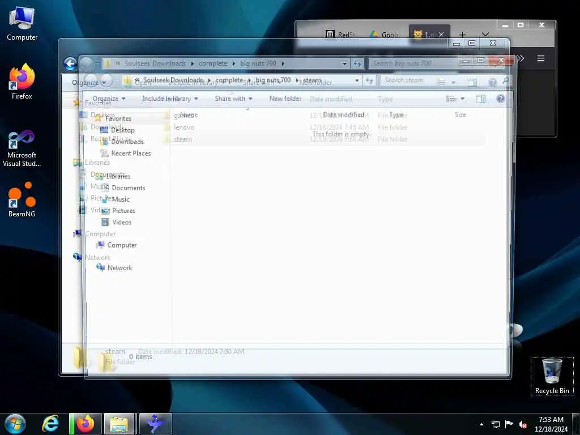This screenshot has height=435, width=580.
Task: Open address history dropdown in the steam window
Action: [x=357, y=80]
